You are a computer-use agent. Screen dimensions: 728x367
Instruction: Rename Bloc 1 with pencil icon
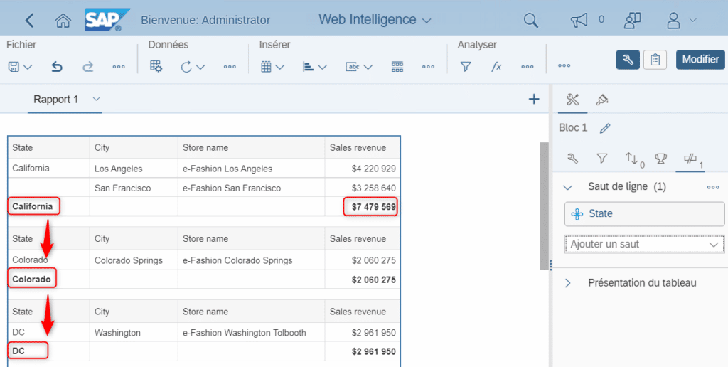[x=604, y=128]
